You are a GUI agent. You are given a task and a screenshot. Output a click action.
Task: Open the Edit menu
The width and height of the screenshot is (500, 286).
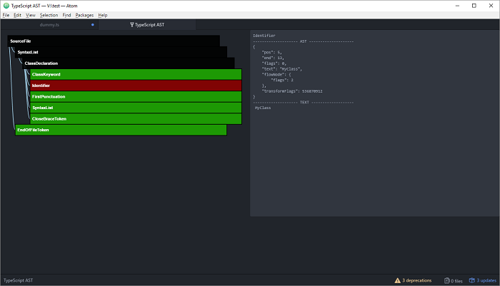(17, 15)
